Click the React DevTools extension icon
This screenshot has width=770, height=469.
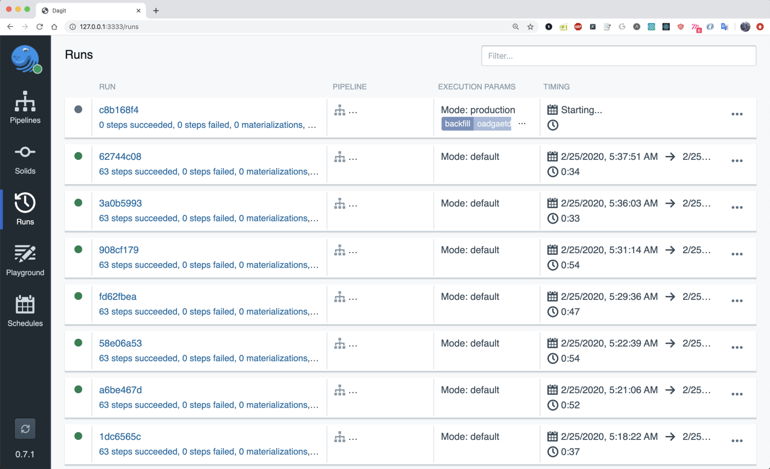click(x=666, y=26)
